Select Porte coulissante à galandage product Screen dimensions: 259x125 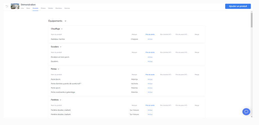pyautogui.click(x=63, y=92)
